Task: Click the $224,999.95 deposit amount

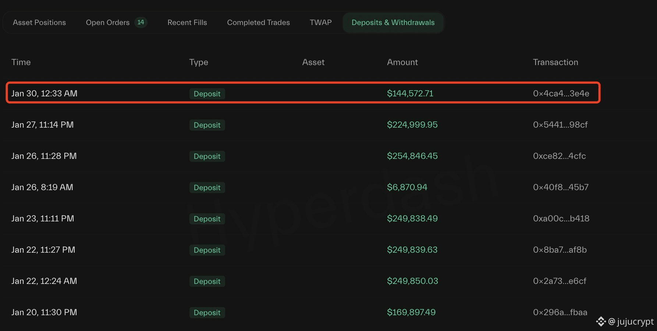Action: 412,125
